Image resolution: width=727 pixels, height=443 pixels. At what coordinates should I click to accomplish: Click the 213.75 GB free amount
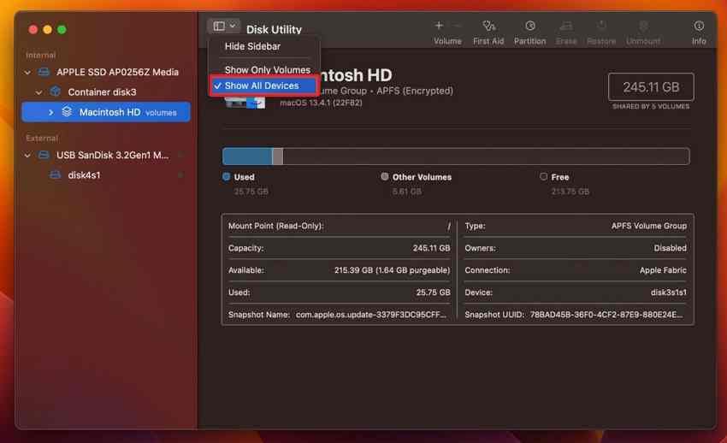click(570, 192)
